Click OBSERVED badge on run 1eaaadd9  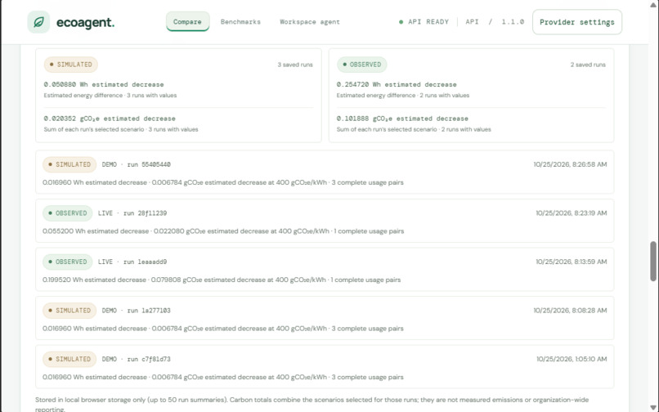pos(67,262)
